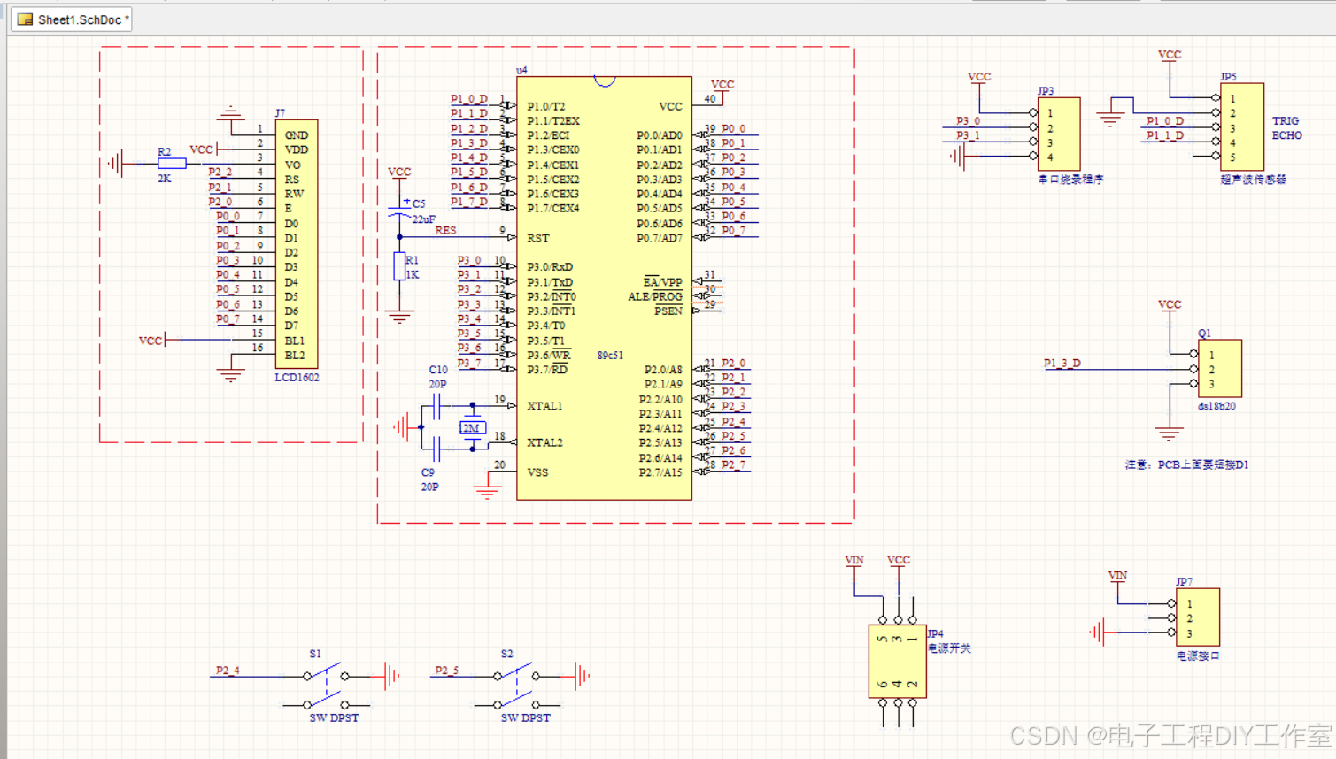Screen dimensions: 1336x759
Task: Select capacitor C10 20P symbol
Action: tap(436, 406)
